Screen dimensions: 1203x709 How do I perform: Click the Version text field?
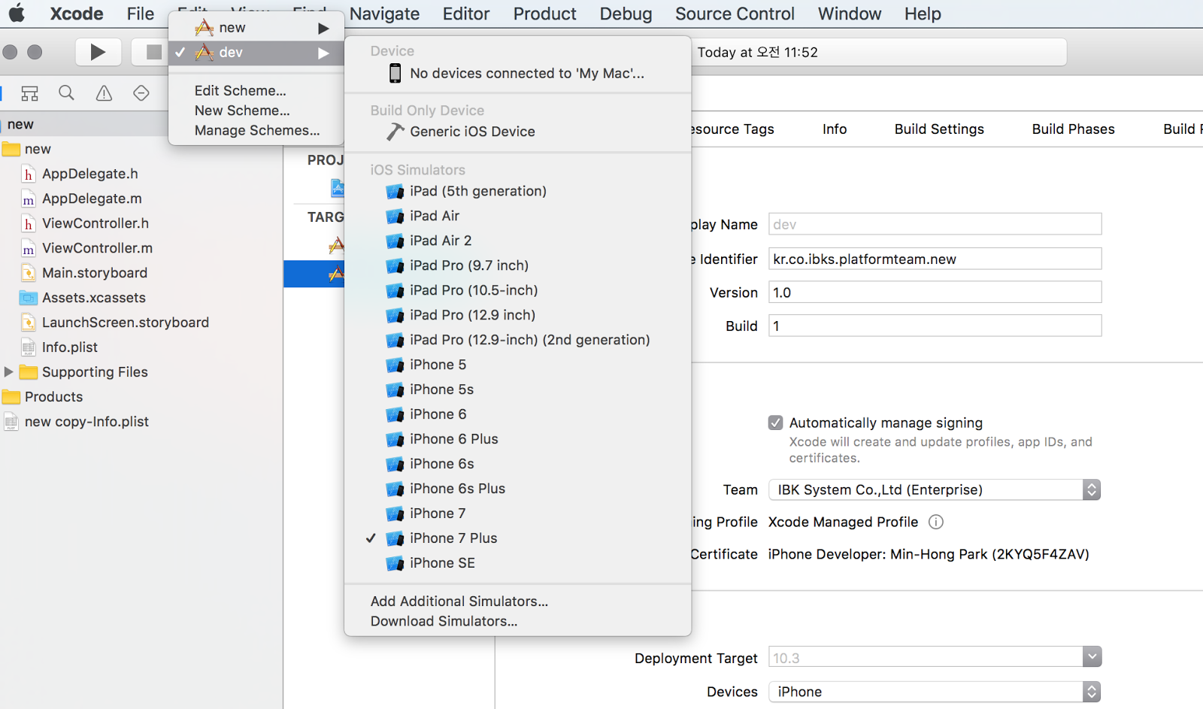(935, 292)
